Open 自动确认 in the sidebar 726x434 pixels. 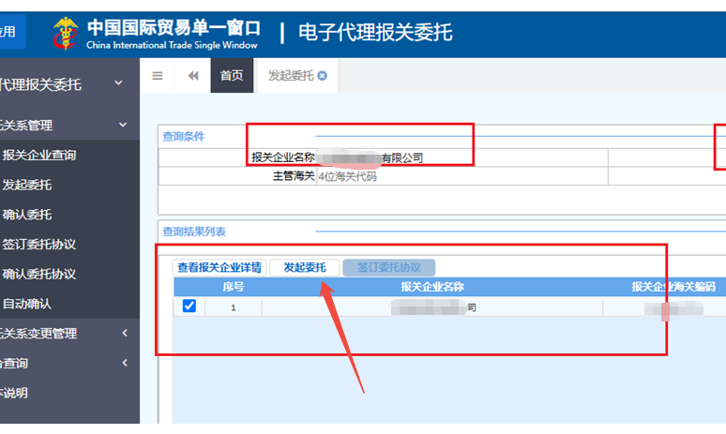point(27,304)
